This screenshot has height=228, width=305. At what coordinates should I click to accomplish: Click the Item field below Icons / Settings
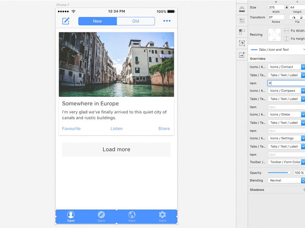click(286, 155)
